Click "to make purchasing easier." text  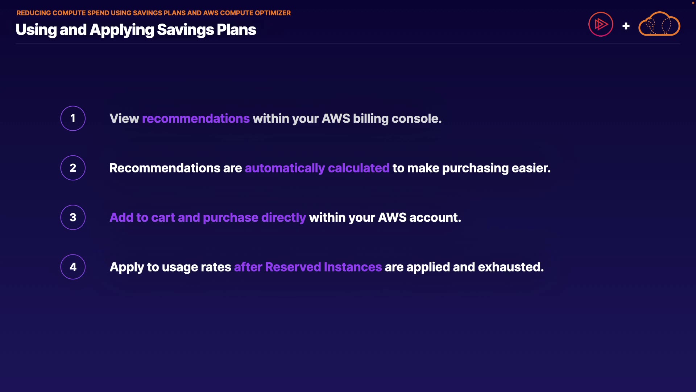(471, 168)
